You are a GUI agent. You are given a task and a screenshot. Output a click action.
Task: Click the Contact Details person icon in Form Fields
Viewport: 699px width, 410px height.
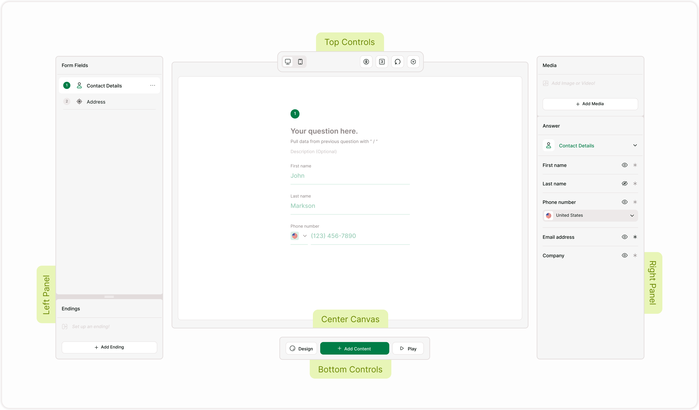(79, 86)
